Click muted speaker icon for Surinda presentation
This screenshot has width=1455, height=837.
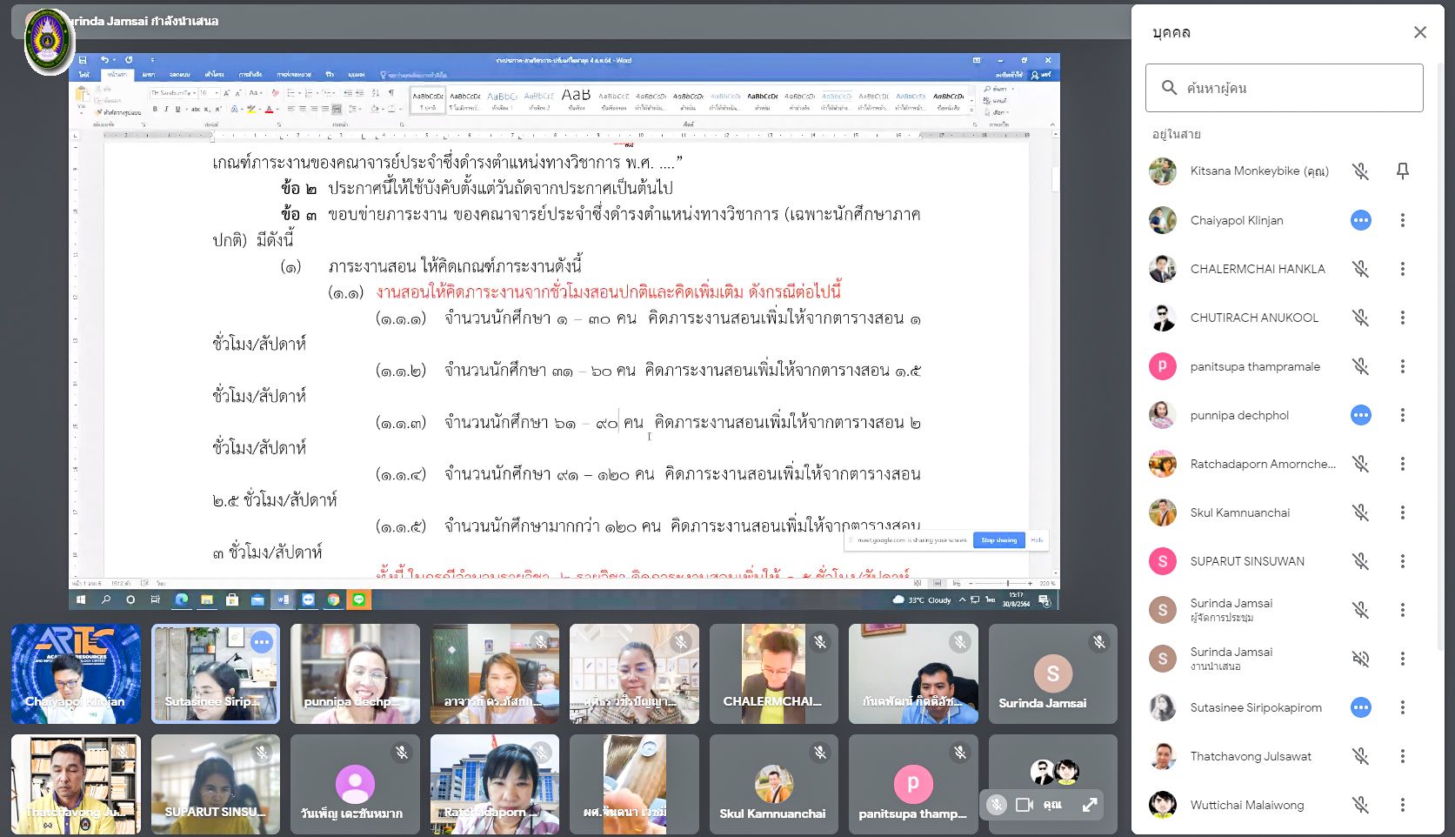[x=1360, y=659]
